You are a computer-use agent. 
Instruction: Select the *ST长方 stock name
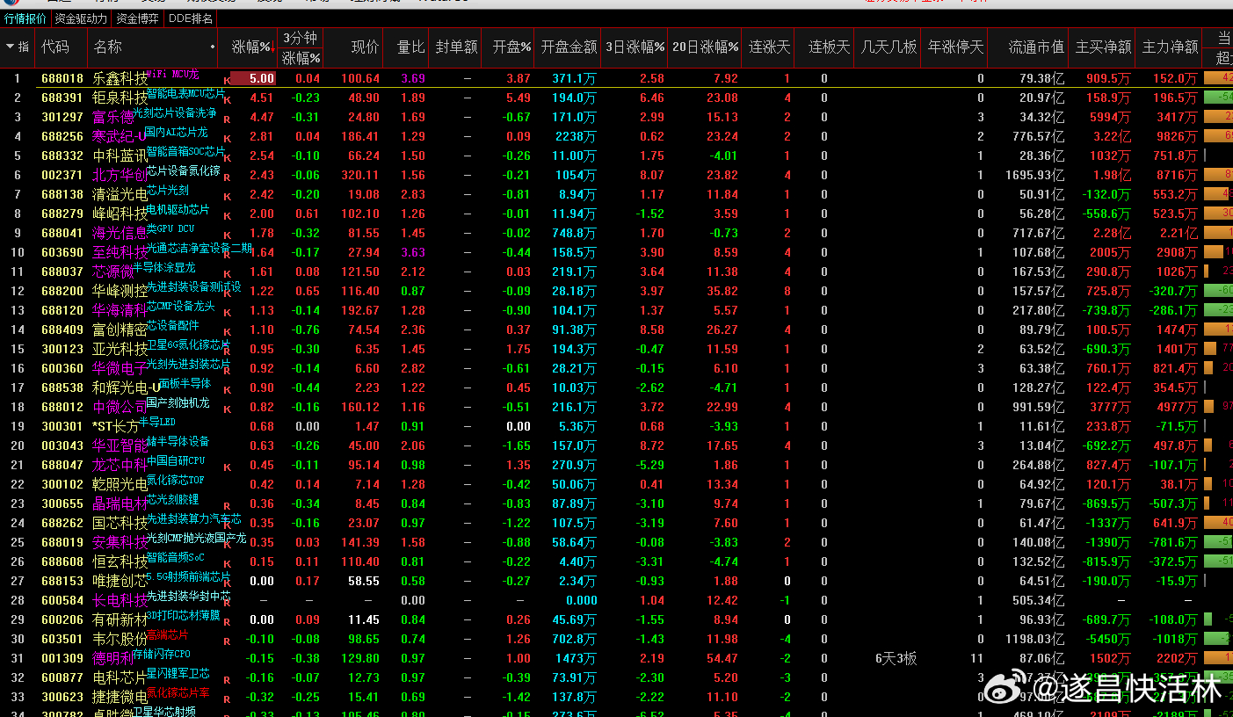pyautogui.click(x=115, y=427)
